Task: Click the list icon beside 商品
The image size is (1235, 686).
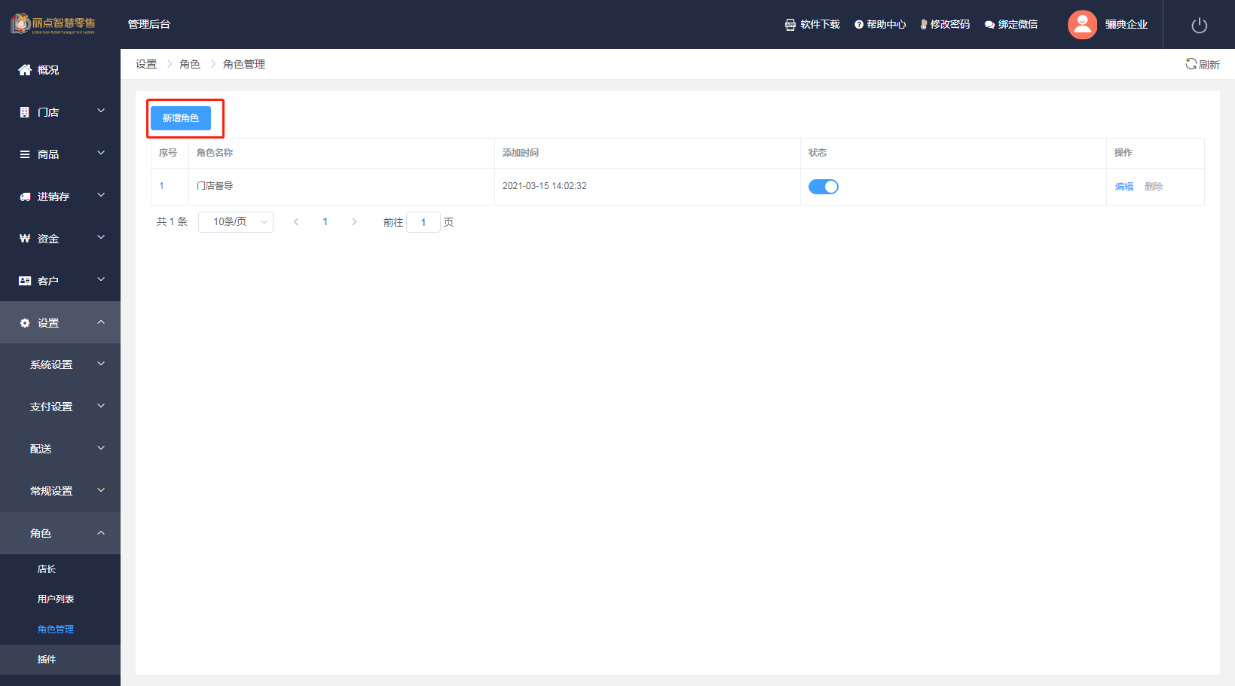Action: coord(25,154)
